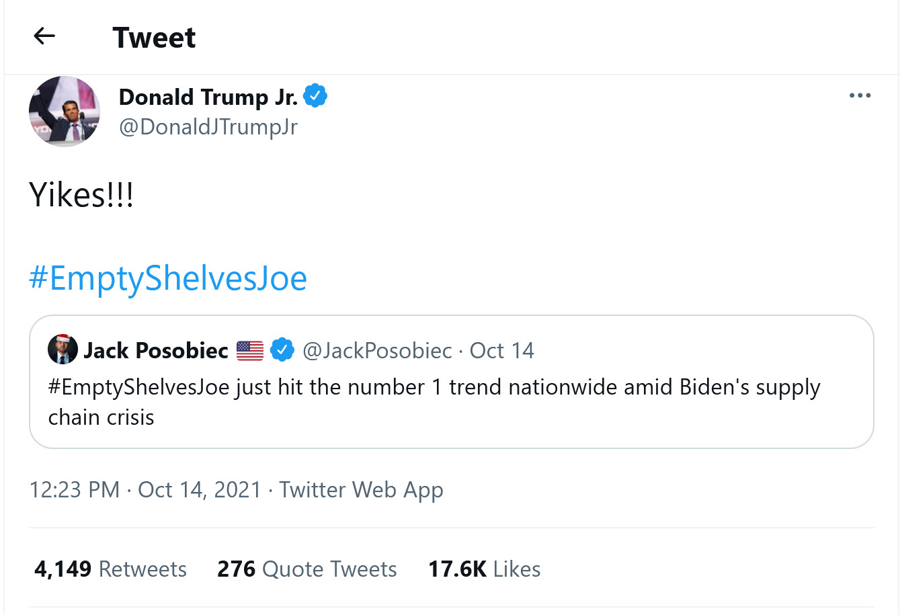The image size is (900, 615).
Task: Click the @DonaldJTrumpJr handle
Action: [x=208, y=126]
